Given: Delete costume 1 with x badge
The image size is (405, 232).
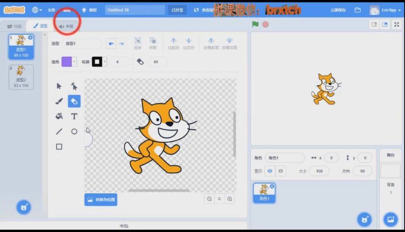Looking at the screenshot, I should (30, 38).
